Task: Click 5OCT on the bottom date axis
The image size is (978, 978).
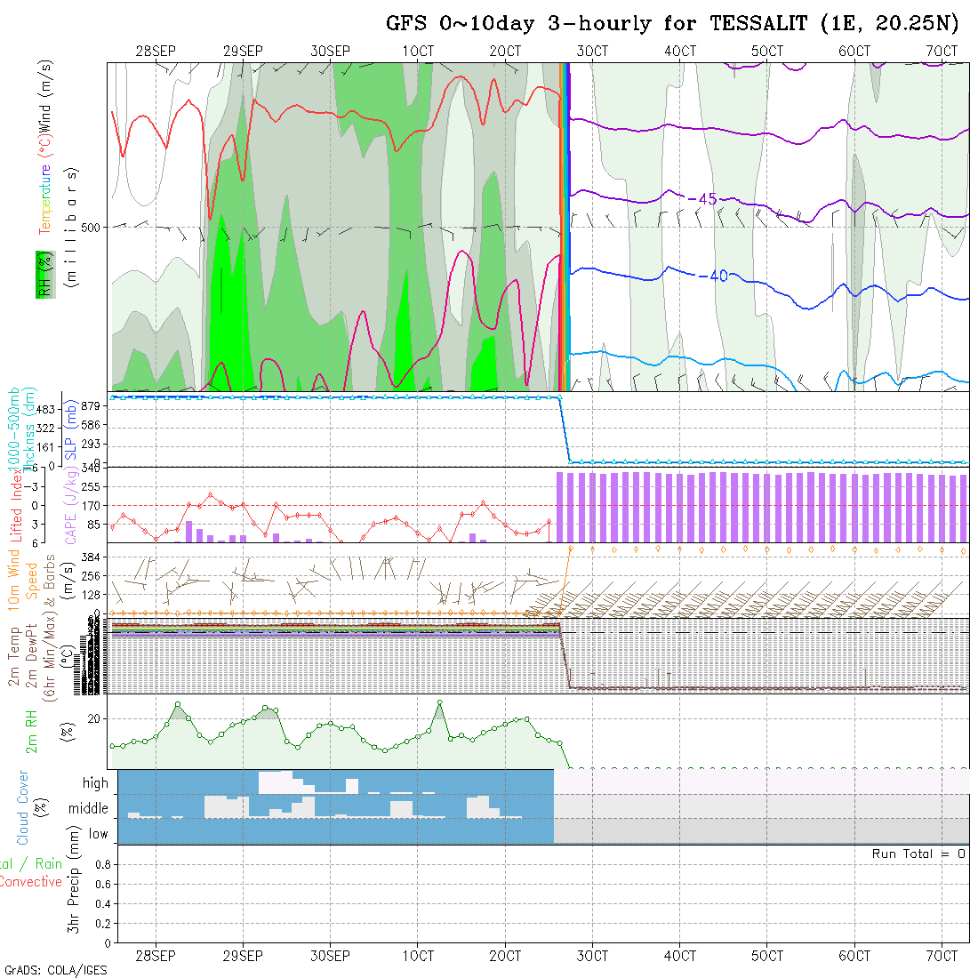Action: click(x=766, y=956)
